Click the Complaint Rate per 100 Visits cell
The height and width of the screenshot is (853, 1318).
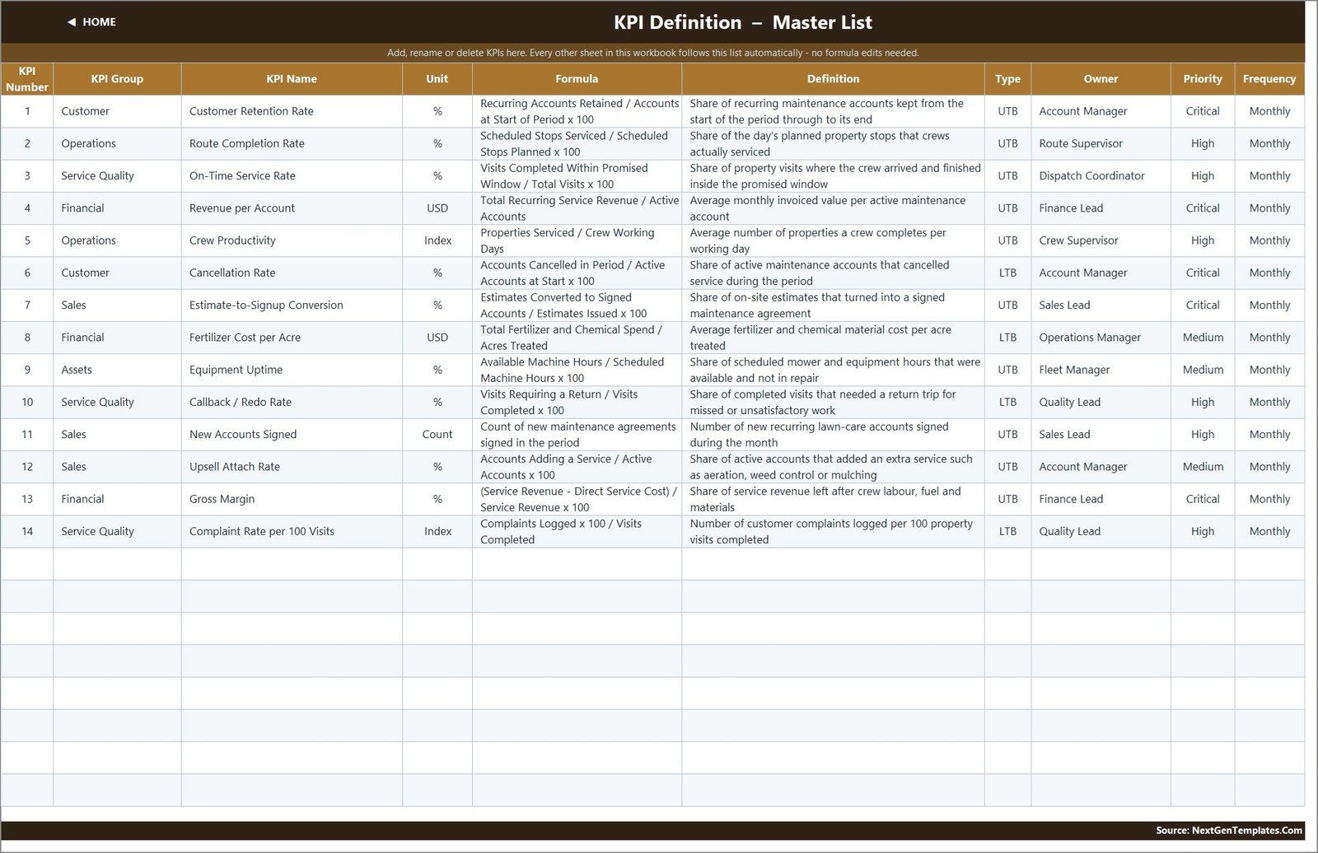(x=292, y=531)
